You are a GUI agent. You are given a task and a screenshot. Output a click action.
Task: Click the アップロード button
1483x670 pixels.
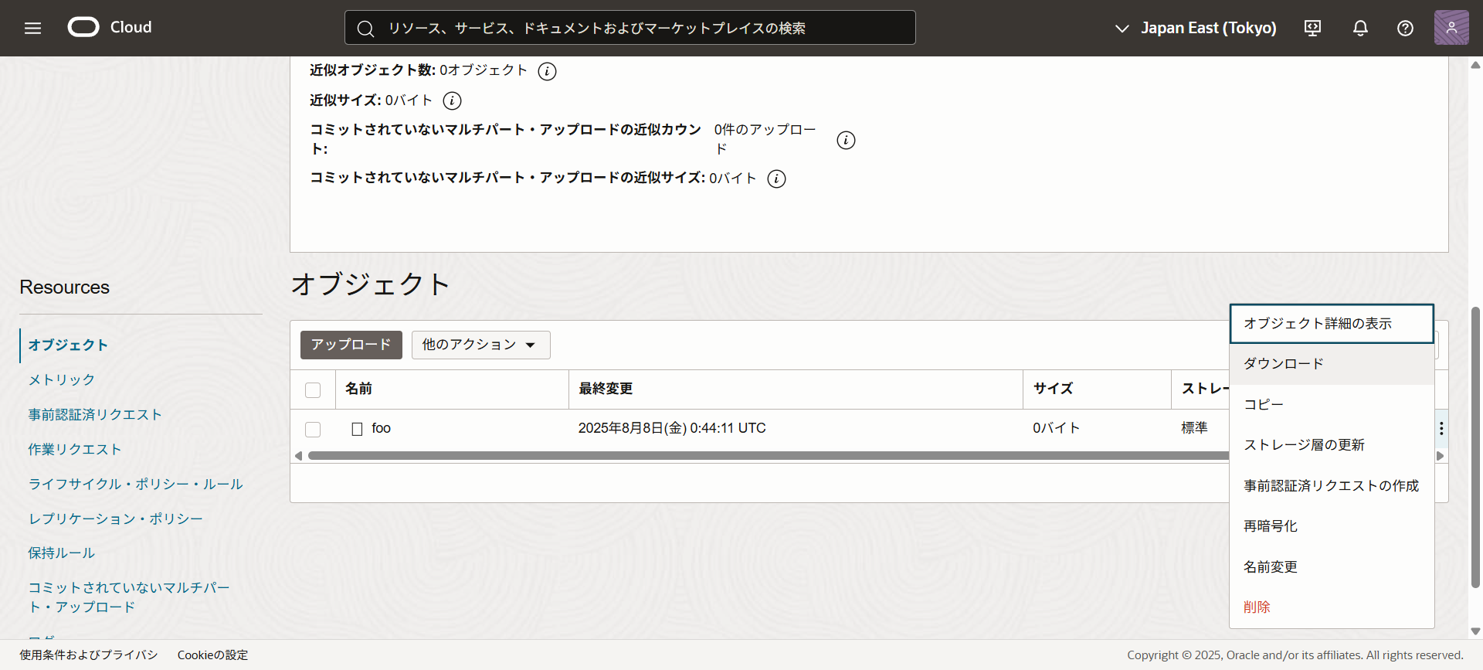351,345
